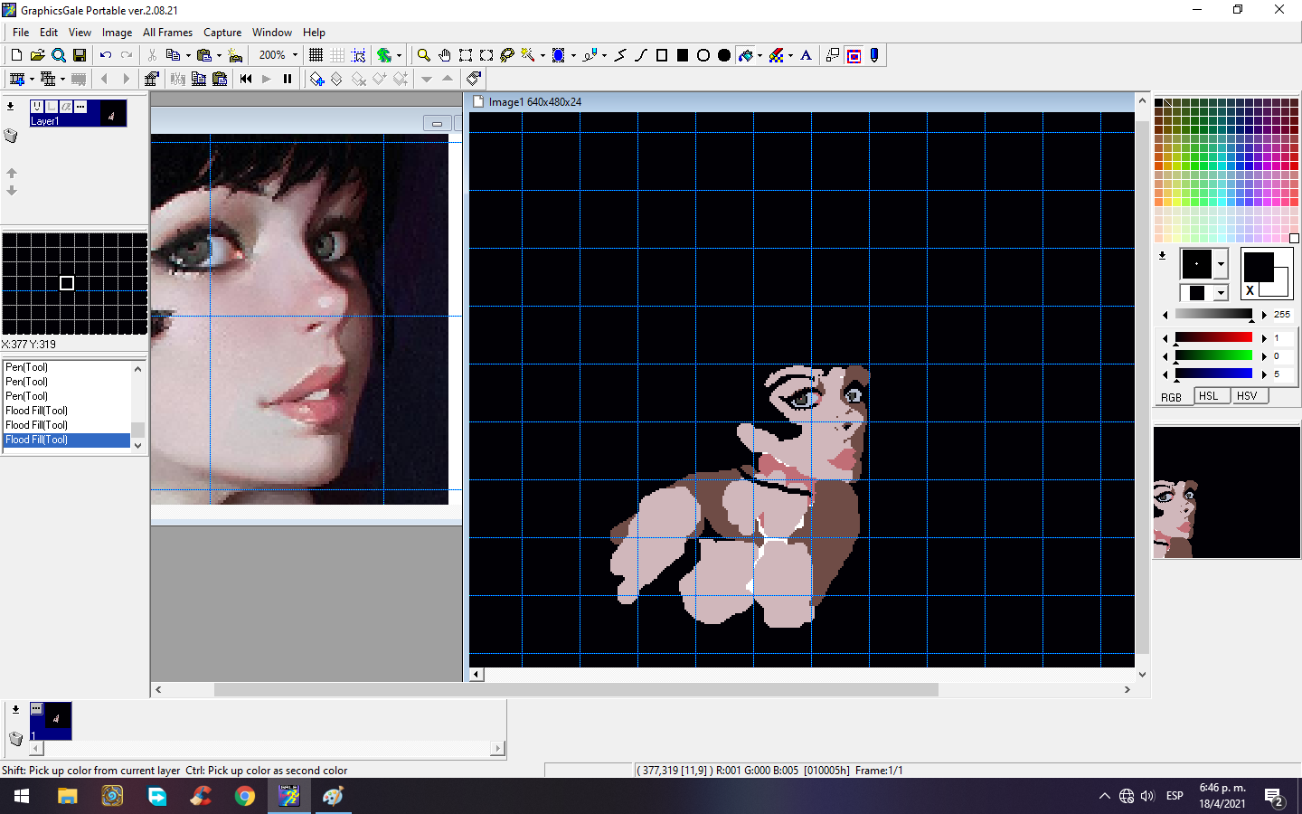Toggle Layer1 alpha channel button

[x=66, y=107]
